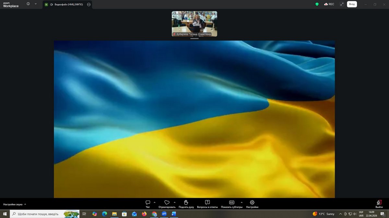Open Настройки gear in meeting toolbar
The height and width of the screenshot is (218, 389).
point(252,203)
